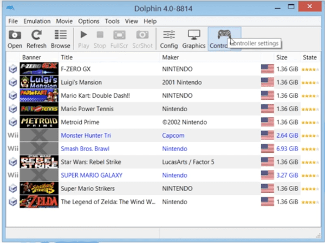Select the Zelda banner image
Viewport: 325px width, 243px height.
point(39,201)
